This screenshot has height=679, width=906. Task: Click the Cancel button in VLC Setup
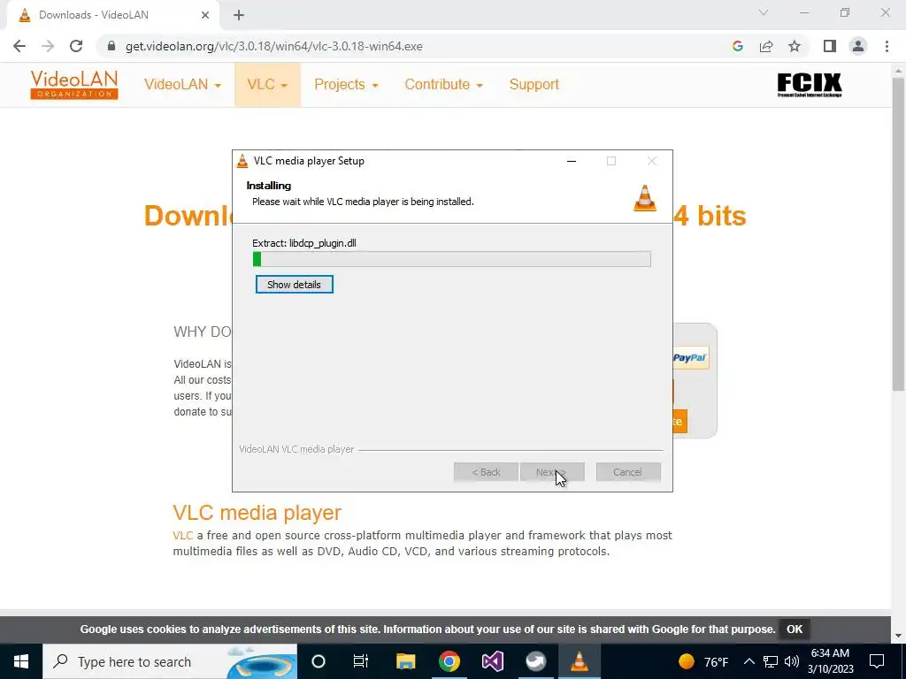[628, 472]
